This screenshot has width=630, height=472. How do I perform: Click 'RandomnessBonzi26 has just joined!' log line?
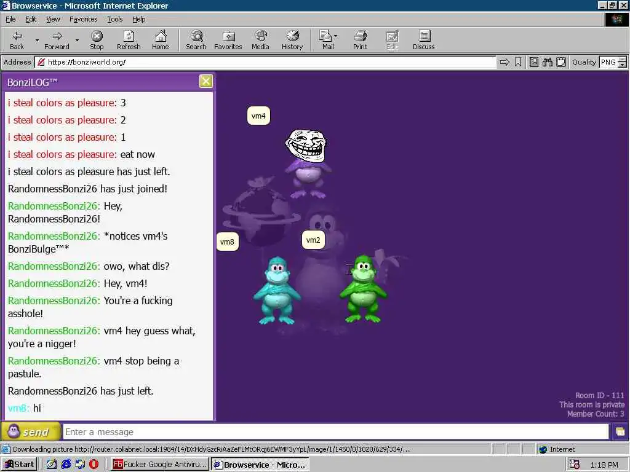(x=87, y=189)
